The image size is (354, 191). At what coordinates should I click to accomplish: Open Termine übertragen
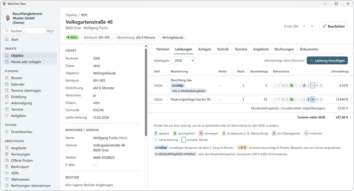(30, 90)
